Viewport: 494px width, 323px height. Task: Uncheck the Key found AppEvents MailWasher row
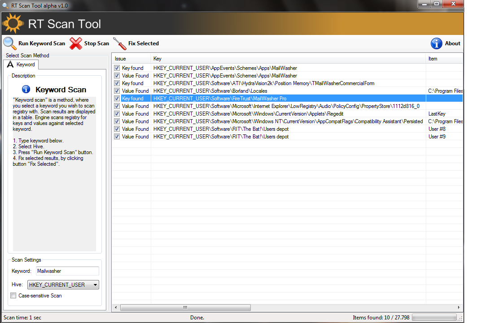tap(117, 68)
